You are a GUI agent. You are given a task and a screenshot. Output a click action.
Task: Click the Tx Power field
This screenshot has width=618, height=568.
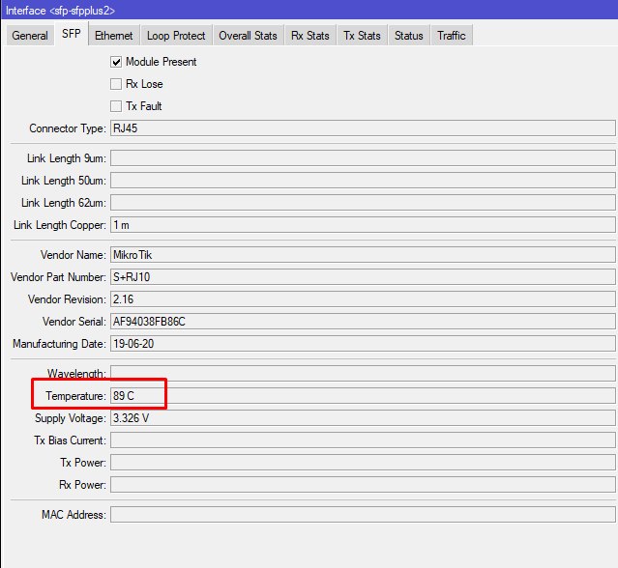(x=363, y=462)
